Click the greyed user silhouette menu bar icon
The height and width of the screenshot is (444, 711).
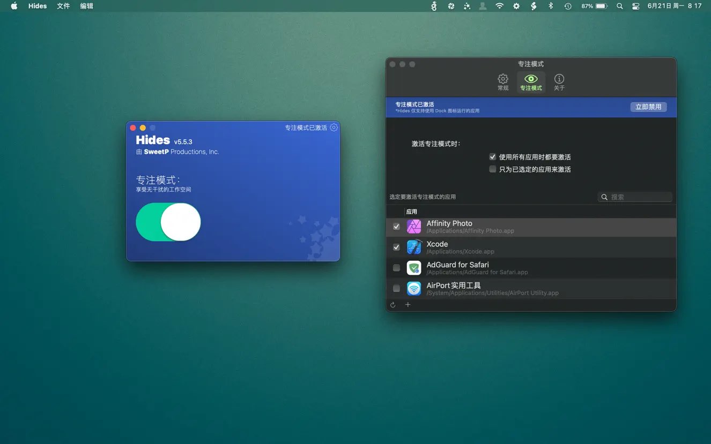(483, 6)
